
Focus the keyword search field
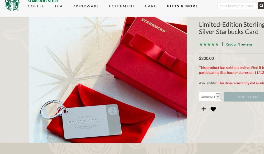click(237, 6)
